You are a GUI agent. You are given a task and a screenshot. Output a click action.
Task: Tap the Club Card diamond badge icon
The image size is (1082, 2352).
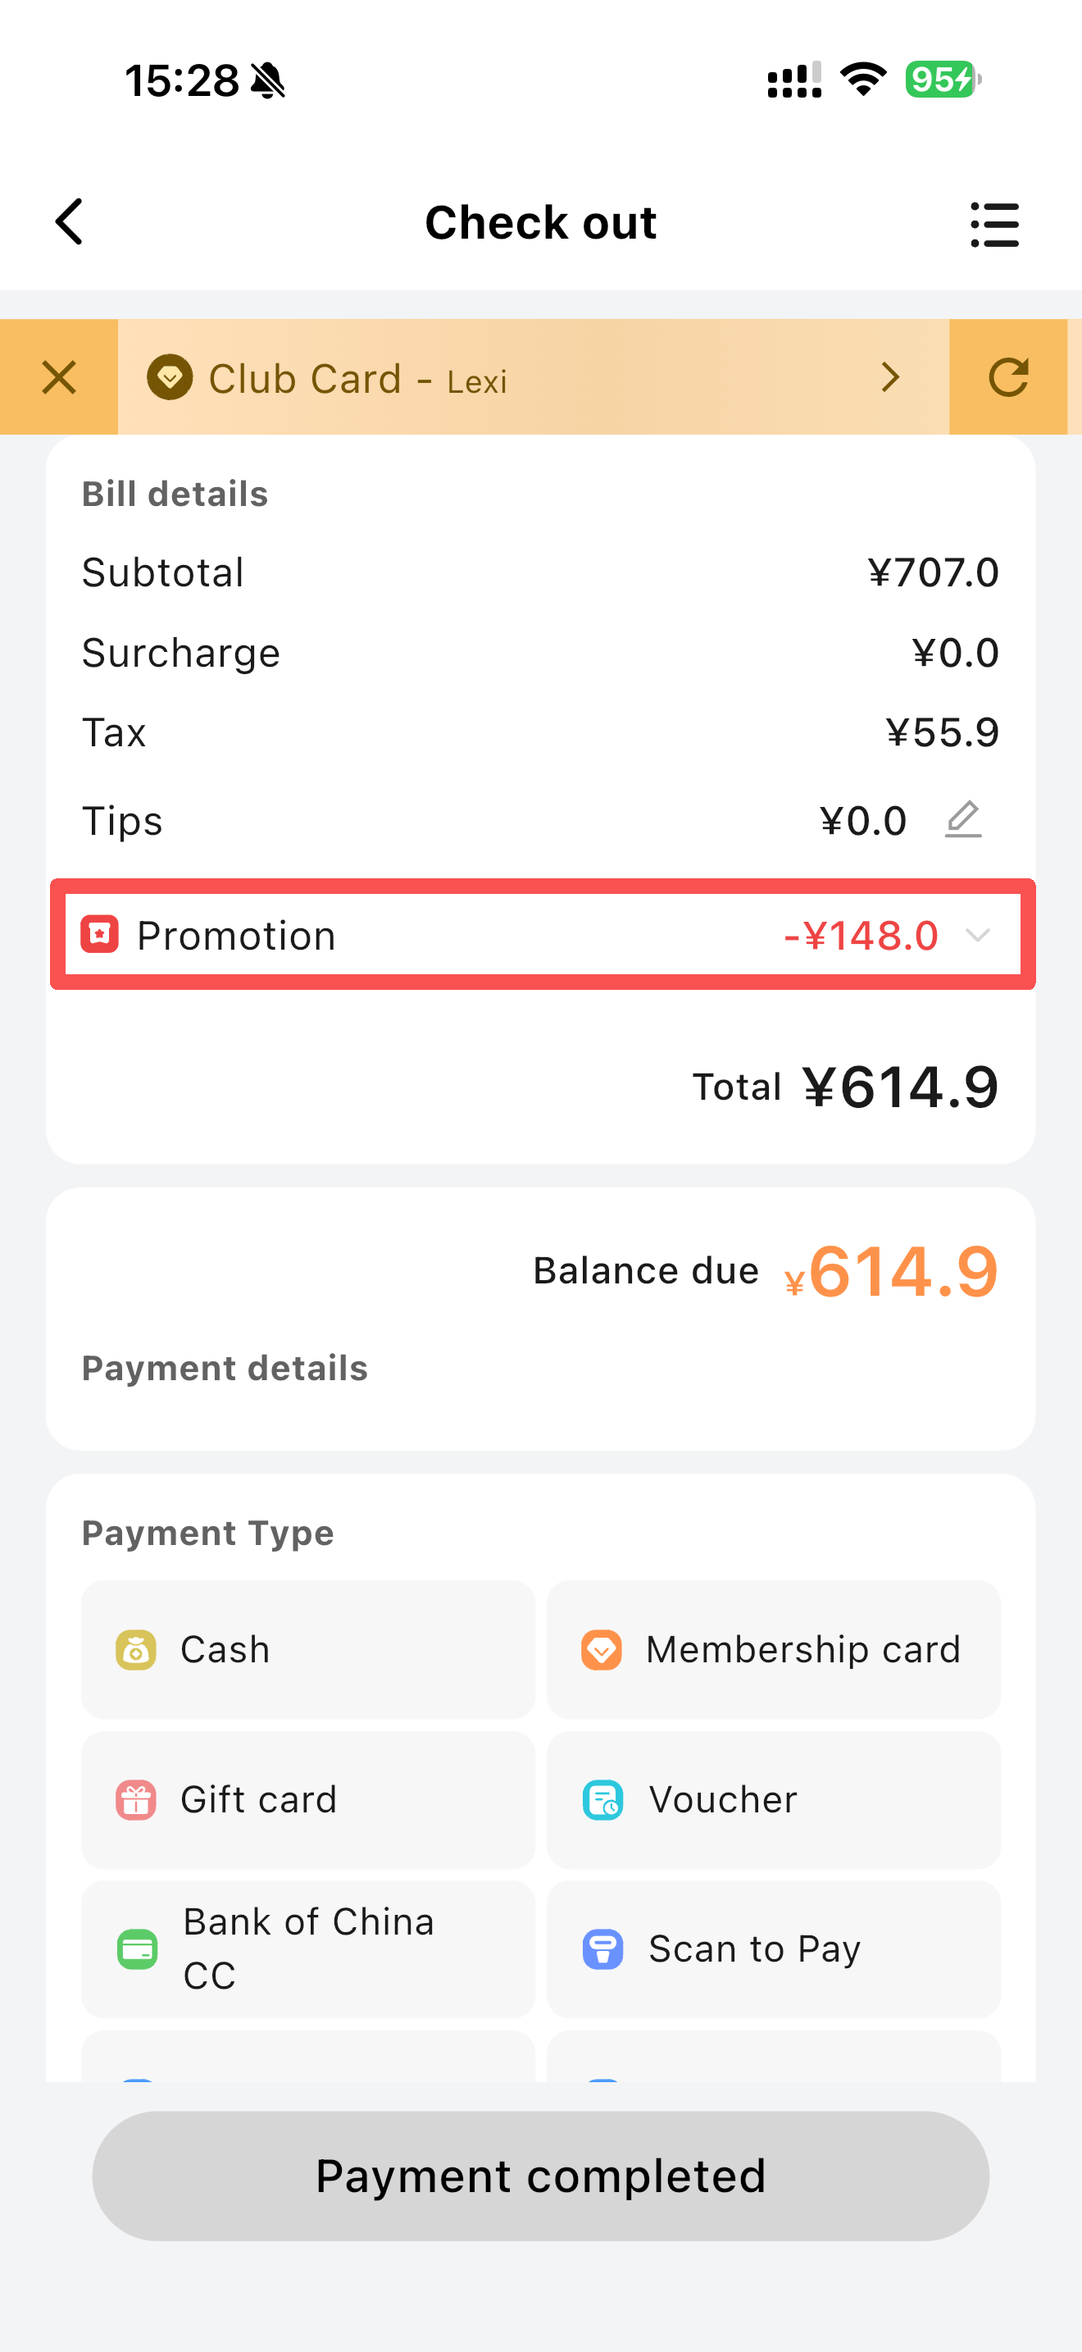pos(170,377)
